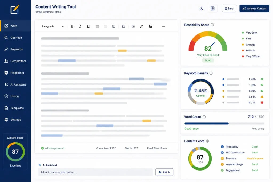The width and height of the screenshot is (273, 182).
Task: Toggle bold formatting
Action: coord(72,26)
